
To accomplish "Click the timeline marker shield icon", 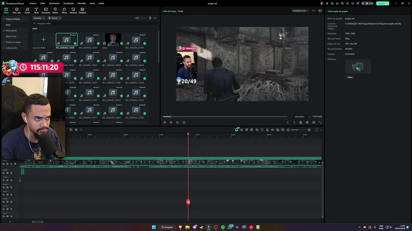I will (262, 130).
